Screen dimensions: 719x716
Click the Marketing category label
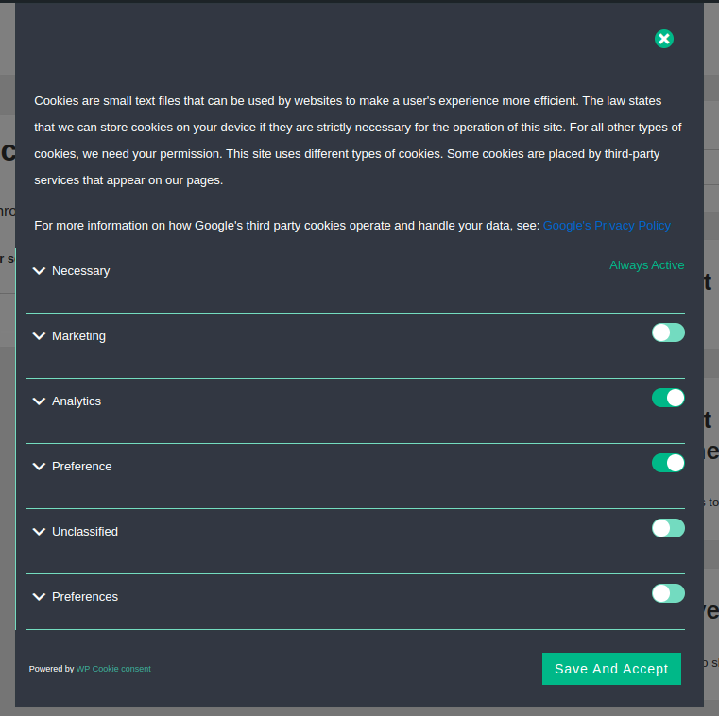point(78,336)
